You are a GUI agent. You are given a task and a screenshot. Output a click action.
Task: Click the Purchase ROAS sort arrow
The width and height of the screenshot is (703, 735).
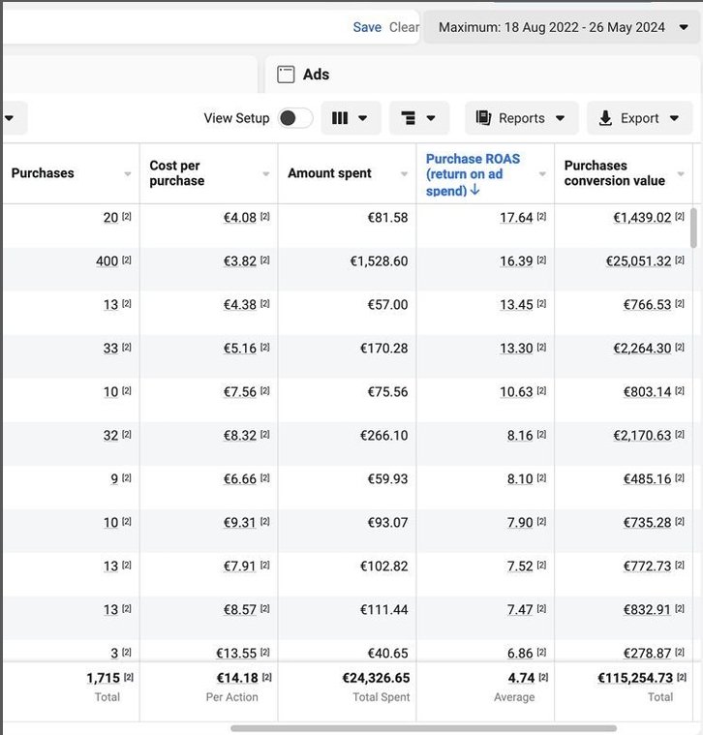474,191
